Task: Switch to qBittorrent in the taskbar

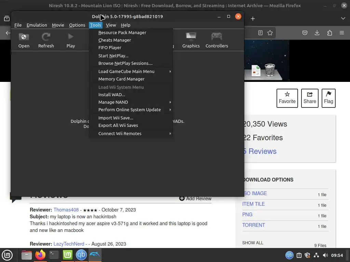Action: click(x=81, y=255)
